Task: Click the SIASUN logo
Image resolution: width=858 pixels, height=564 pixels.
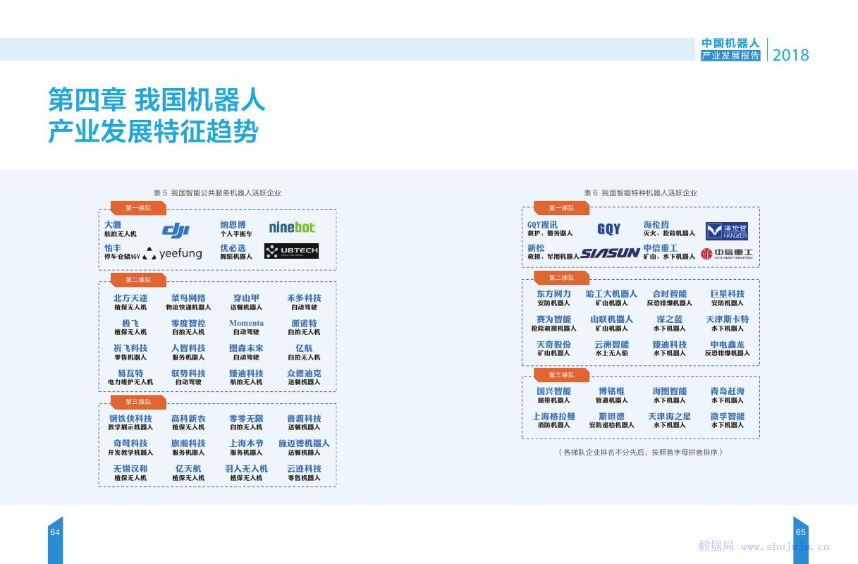Action: coord(610,252)
